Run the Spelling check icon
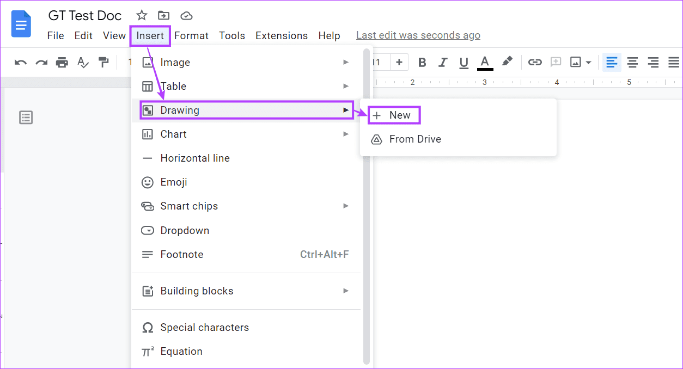The height and width of the screenshot is (369, 683). [82, 62]
